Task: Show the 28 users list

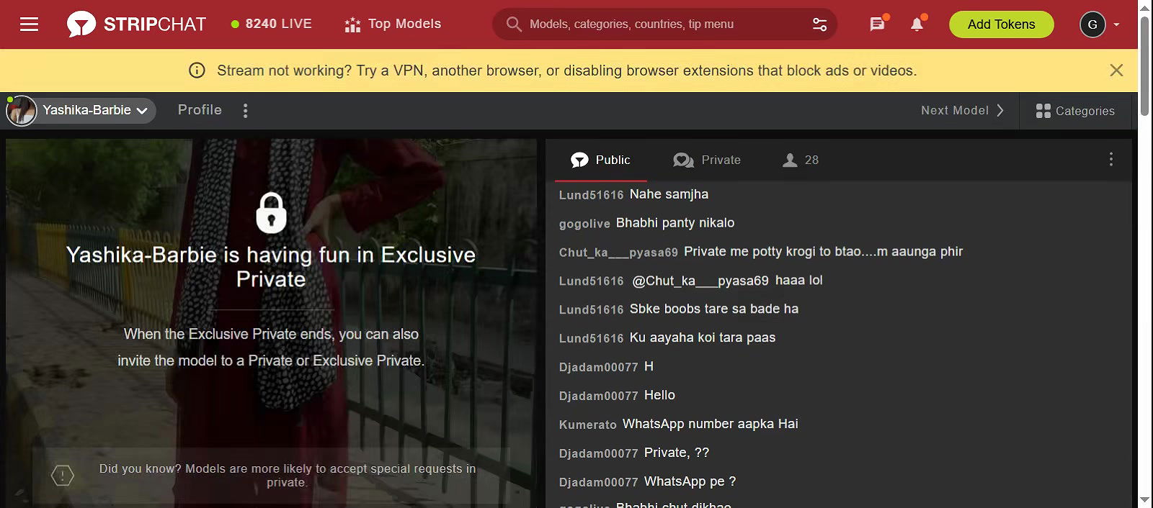Action: (801, 160)
